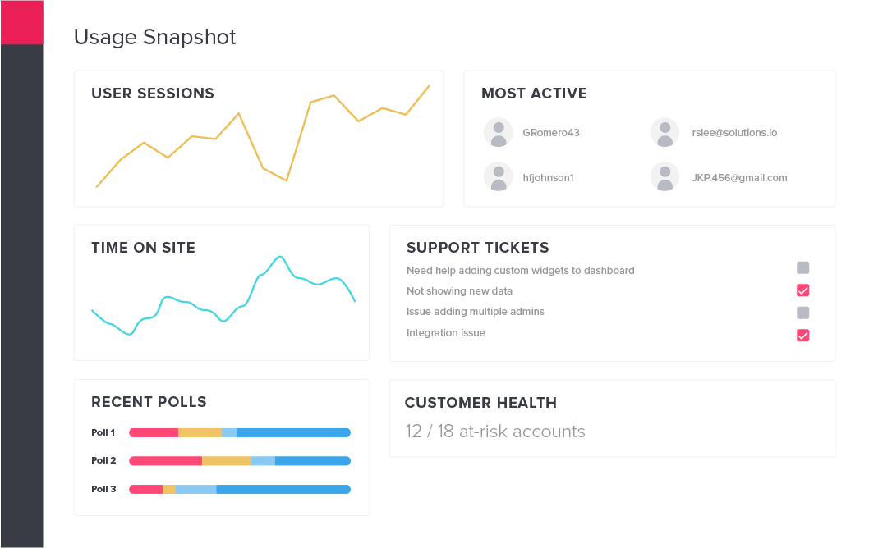
Task: Click the pink logo block in sidebar
Action: pos(21,22)
